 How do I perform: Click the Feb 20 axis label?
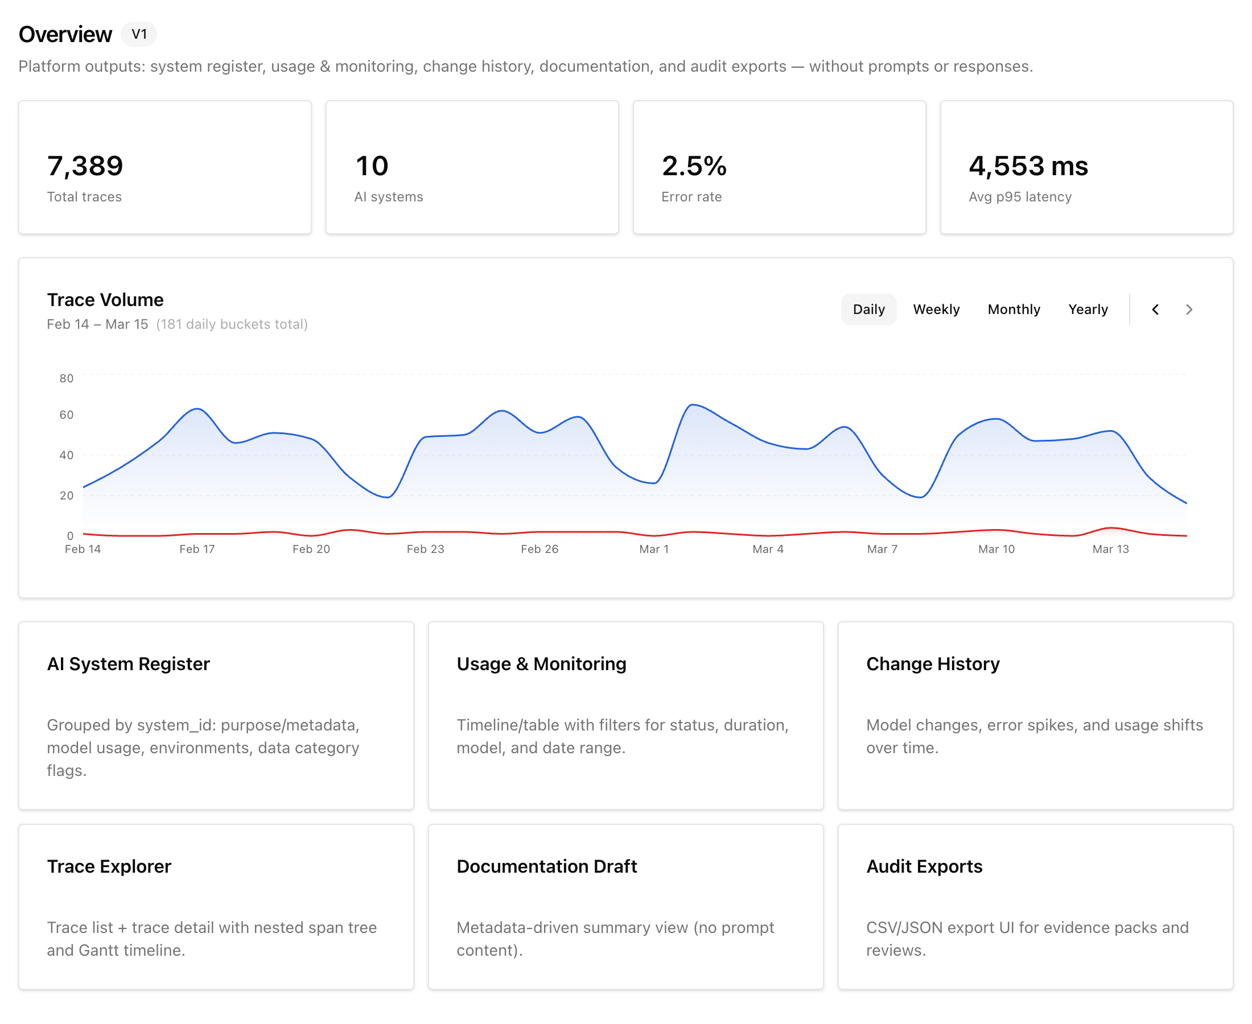coord(311,549)
